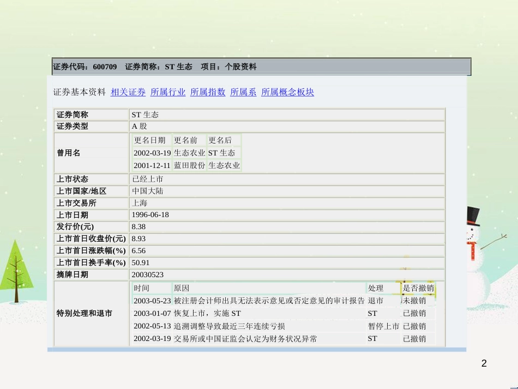
Task: Click the 原因 column header
Action: point(182,288)
